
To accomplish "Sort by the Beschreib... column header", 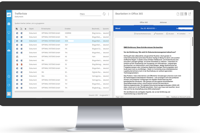I will point(96,29).
